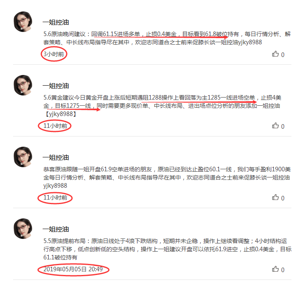300x284 pixels.
Task: Click 11小时前 timestamp under 恭喜原油跟随 post
Action: pos(55,198)
